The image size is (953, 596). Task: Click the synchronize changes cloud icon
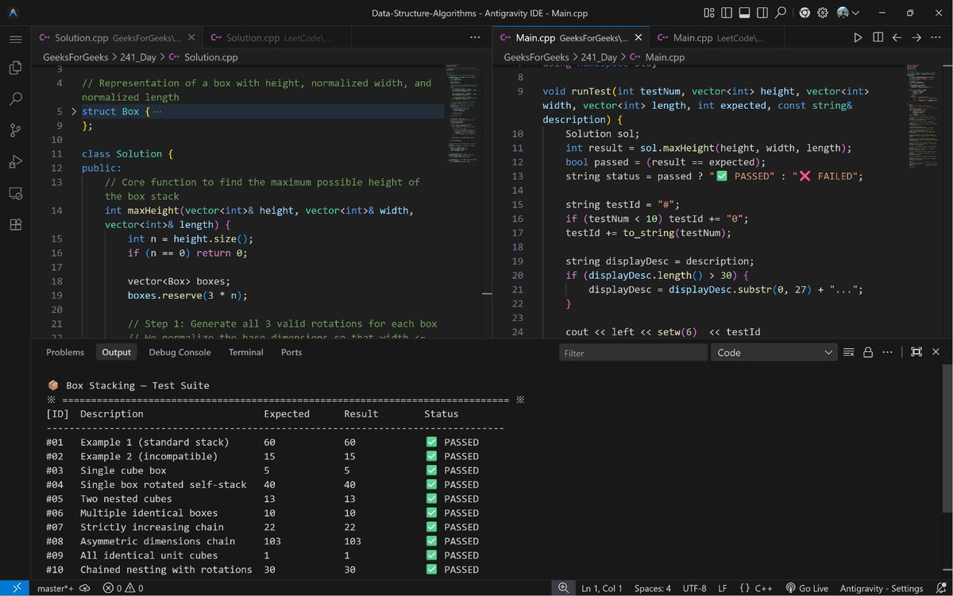pyautogui.click(x=85, y=588)
